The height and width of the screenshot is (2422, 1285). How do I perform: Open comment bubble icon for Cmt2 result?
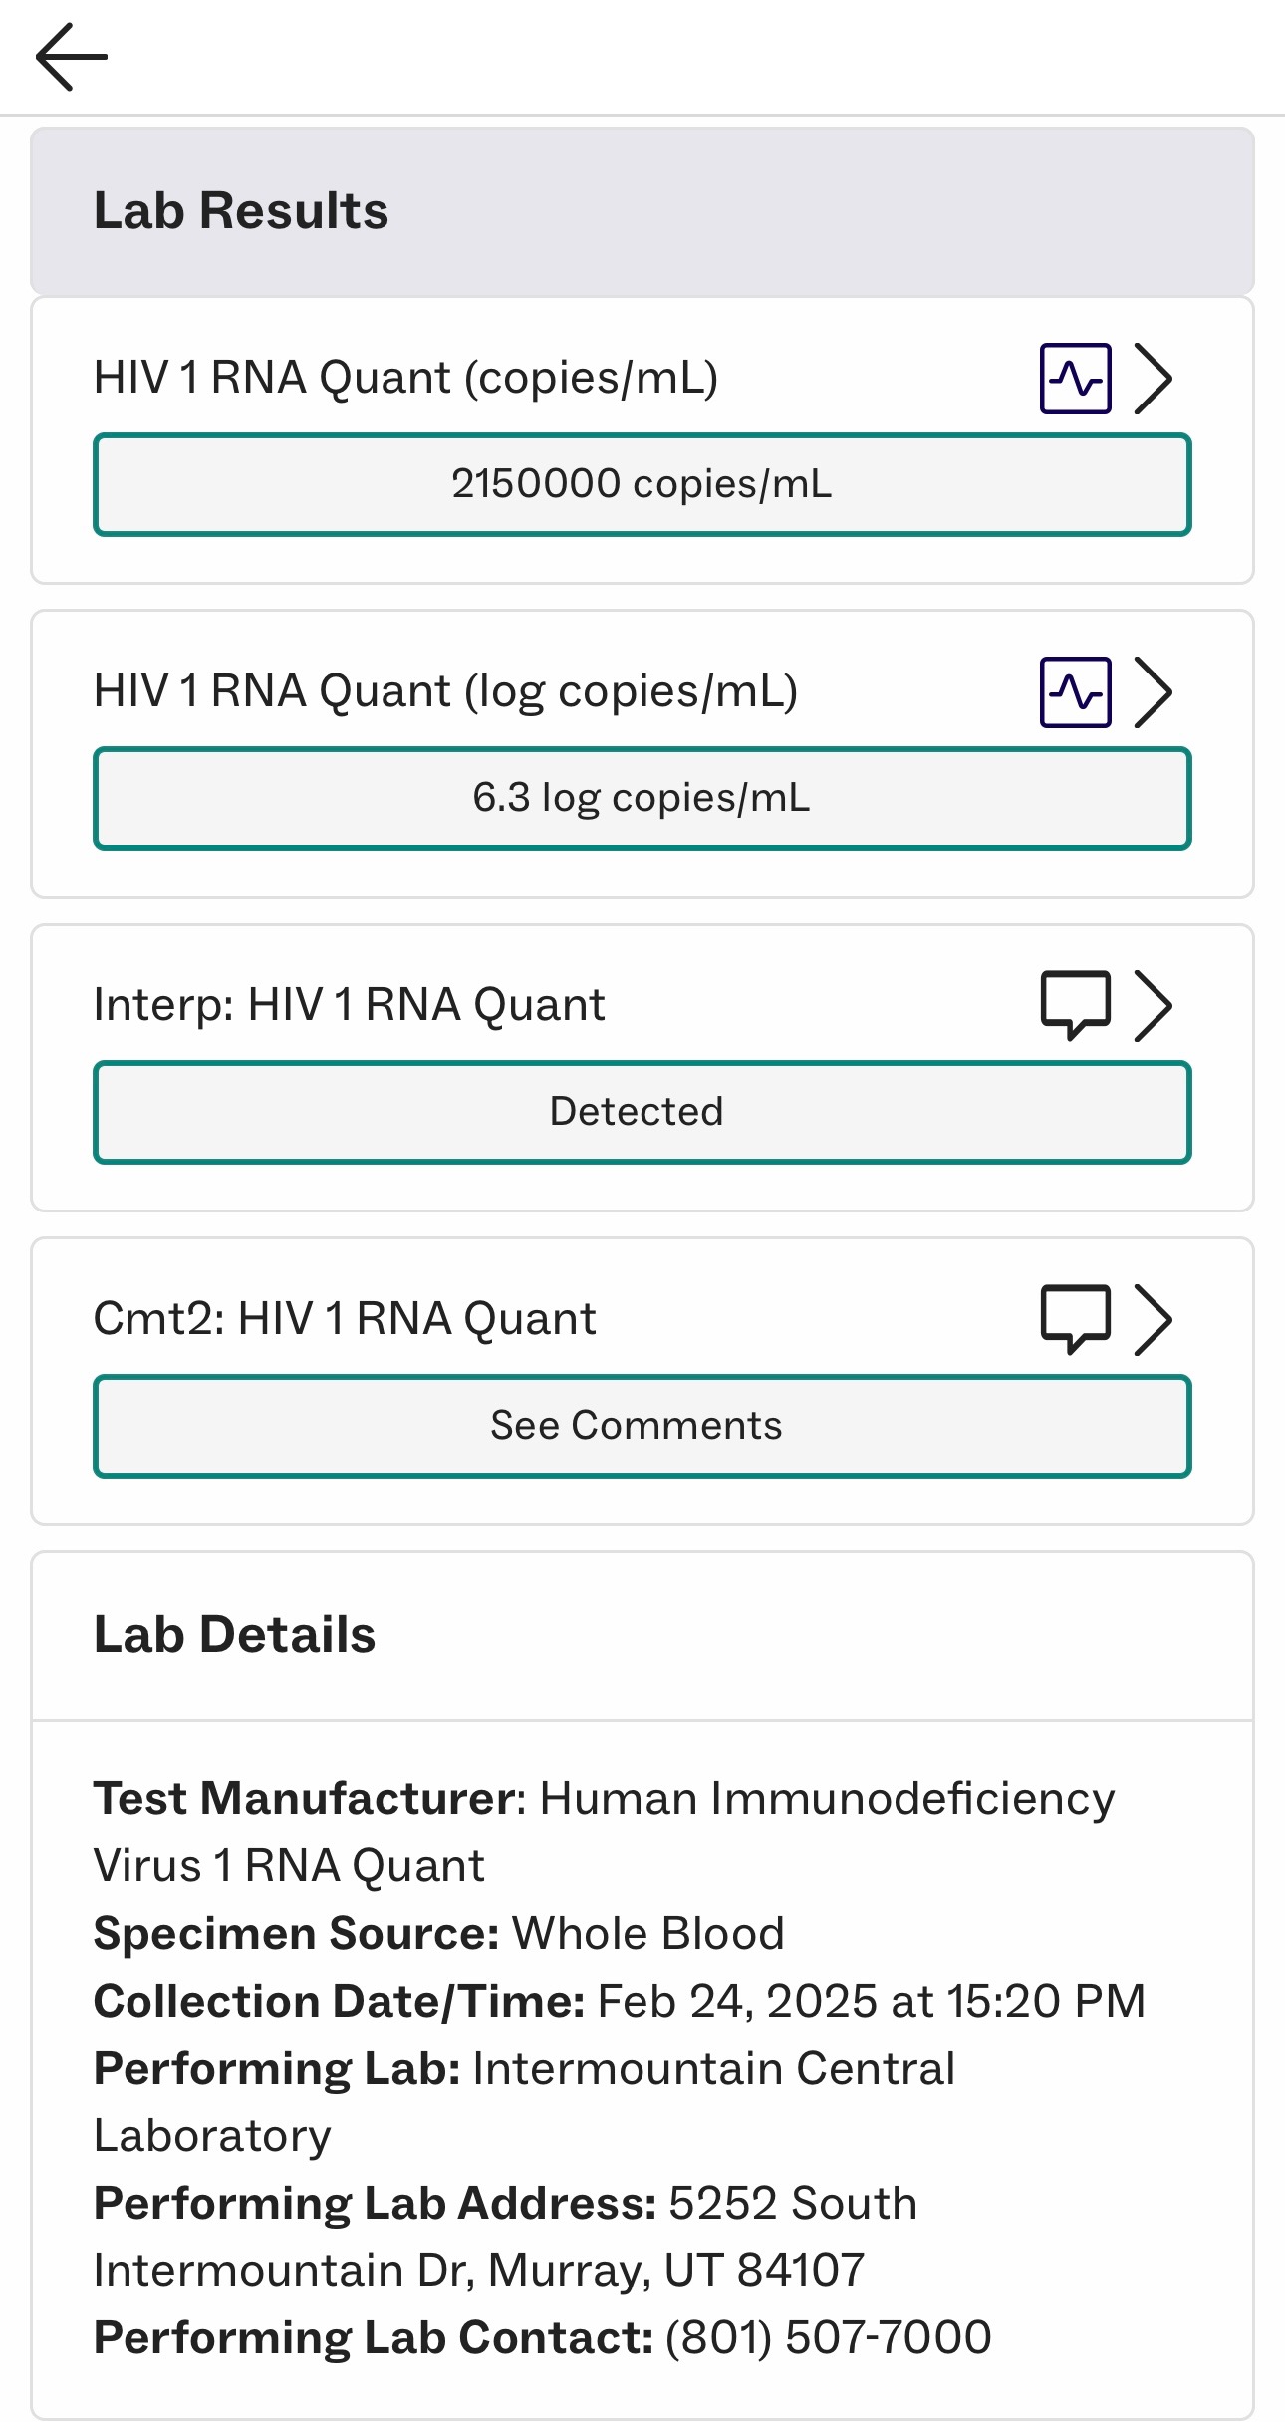[1075, 1319]
